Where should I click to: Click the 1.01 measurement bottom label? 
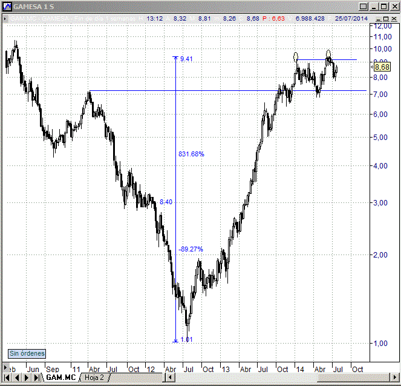(x=186, y=339)
